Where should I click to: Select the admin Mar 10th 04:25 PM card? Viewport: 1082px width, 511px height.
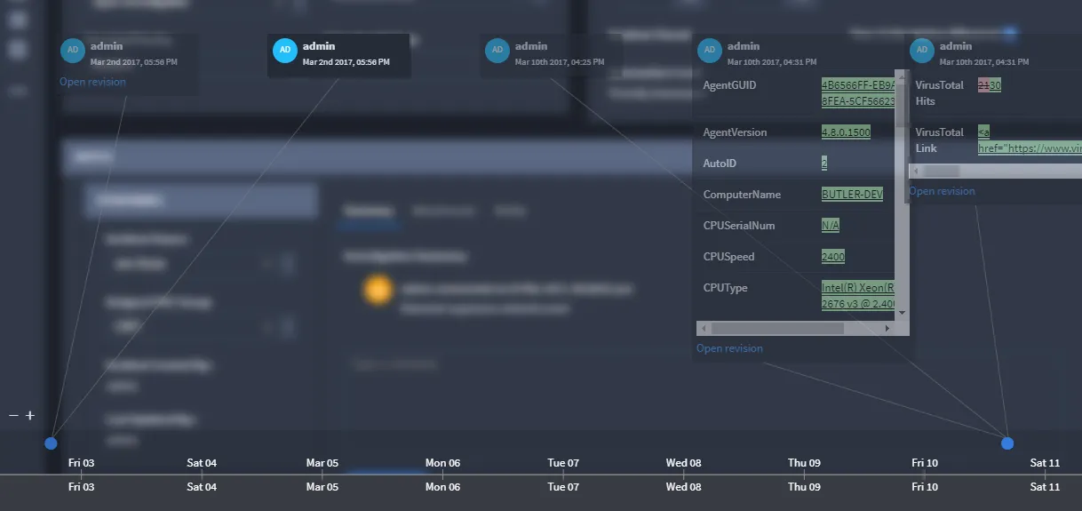pyautogui.click(x=551, y=56)
